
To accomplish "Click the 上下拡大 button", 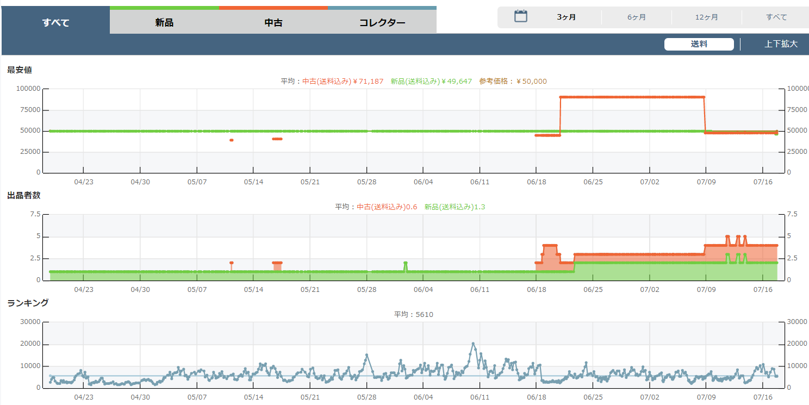I will (781, 44).
